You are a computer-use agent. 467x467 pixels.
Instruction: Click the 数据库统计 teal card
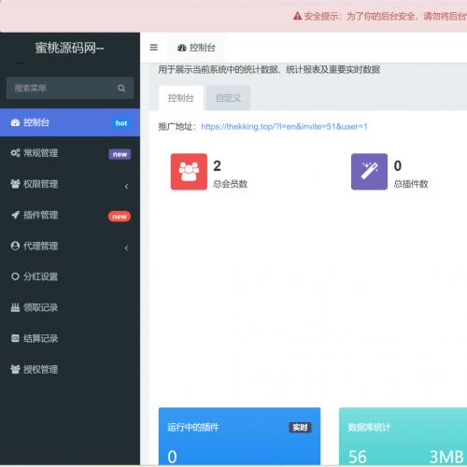(x=403, y=436)
